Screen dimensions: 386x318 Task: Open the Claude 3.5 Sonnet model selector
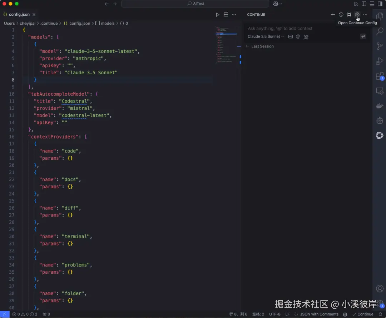266,36
